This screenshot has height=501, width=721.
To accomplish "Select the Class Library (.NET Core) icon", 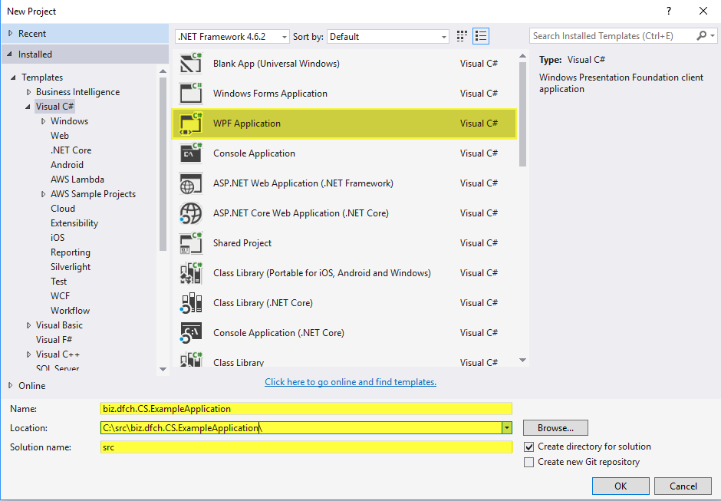I will 190,303.
